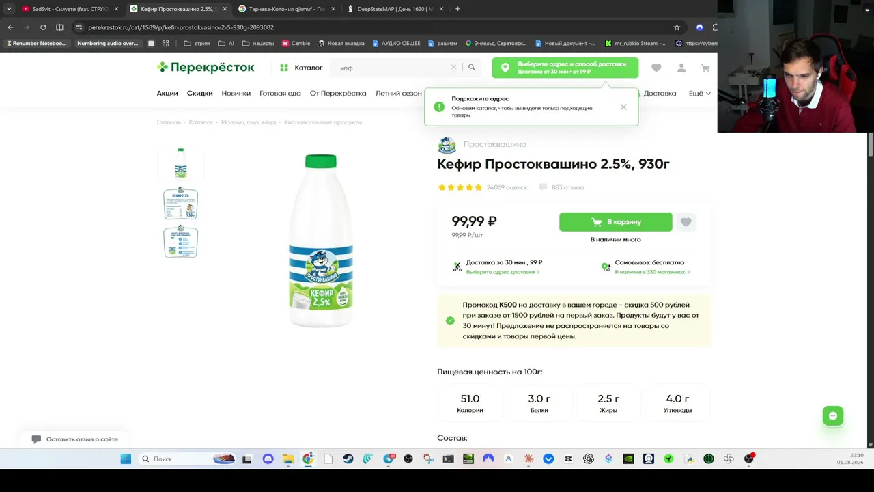
Task: Open Windows Start menu
Action: pos(126,459)
